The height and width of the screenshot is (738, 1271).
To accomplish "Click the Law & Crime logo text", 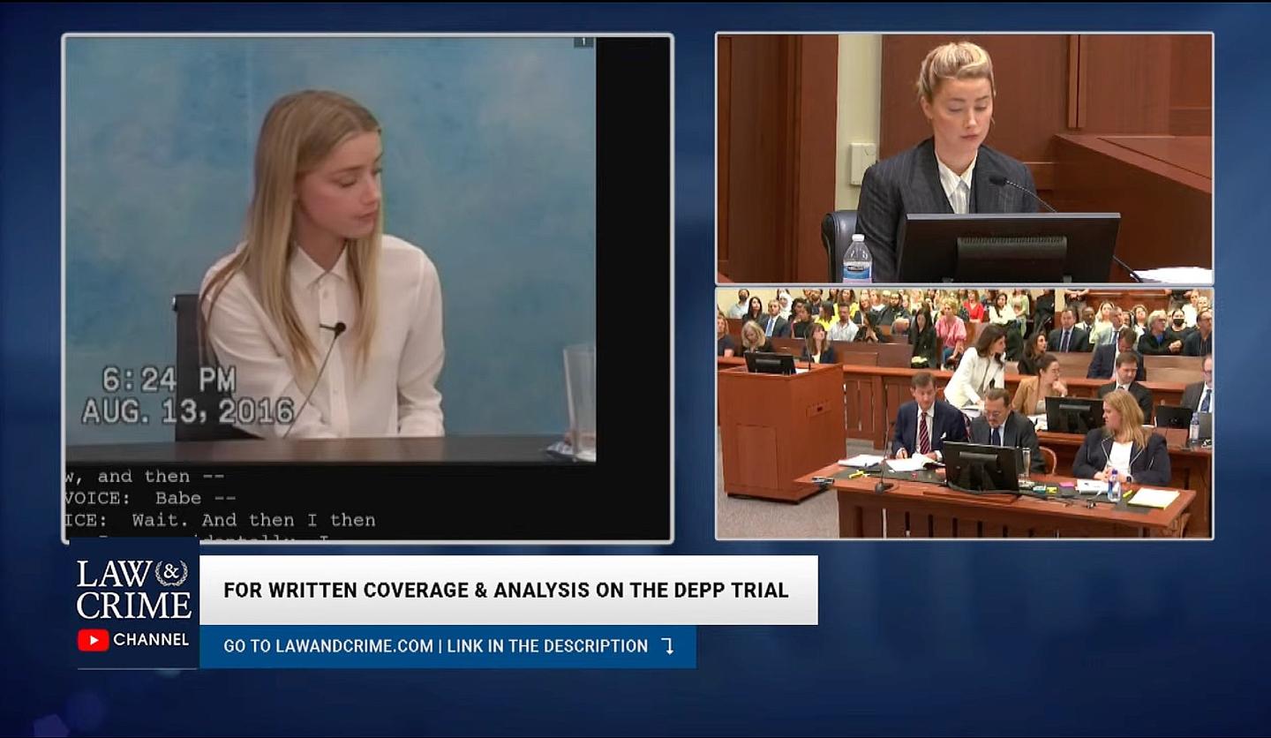I will coord(133,590).
